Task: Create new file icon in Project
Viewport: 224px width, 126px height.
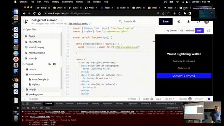Action: click(x=50, y=64)
